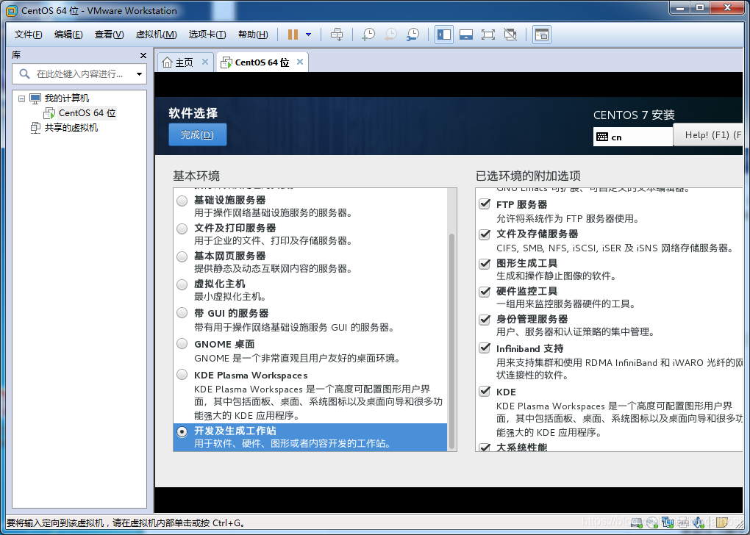750x535 pixels.
Task: Click the 基本环境 list vertical scrollbar
Action: click(x=451, y=342)
